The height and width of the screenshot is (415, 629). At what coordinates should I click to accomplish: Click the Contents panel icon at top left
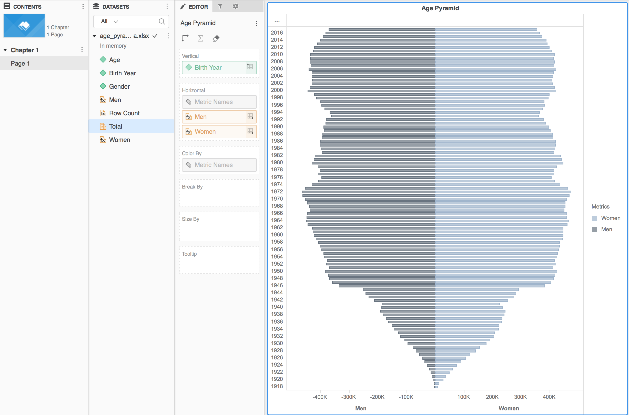click(x=6, y=6)
